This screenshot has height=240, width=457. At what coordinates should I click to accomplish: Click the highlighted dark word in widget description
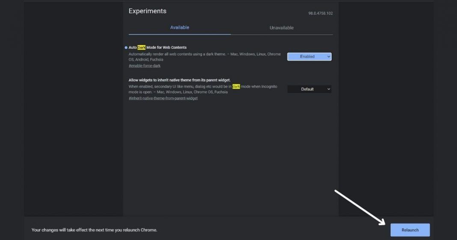(x=236, y=86)
